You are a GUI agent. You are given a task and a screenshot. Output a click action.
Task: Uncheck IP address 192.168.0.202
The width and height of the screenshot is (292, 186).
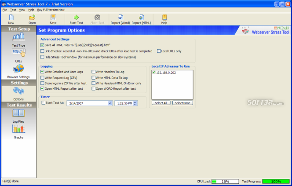coord(154,73)
